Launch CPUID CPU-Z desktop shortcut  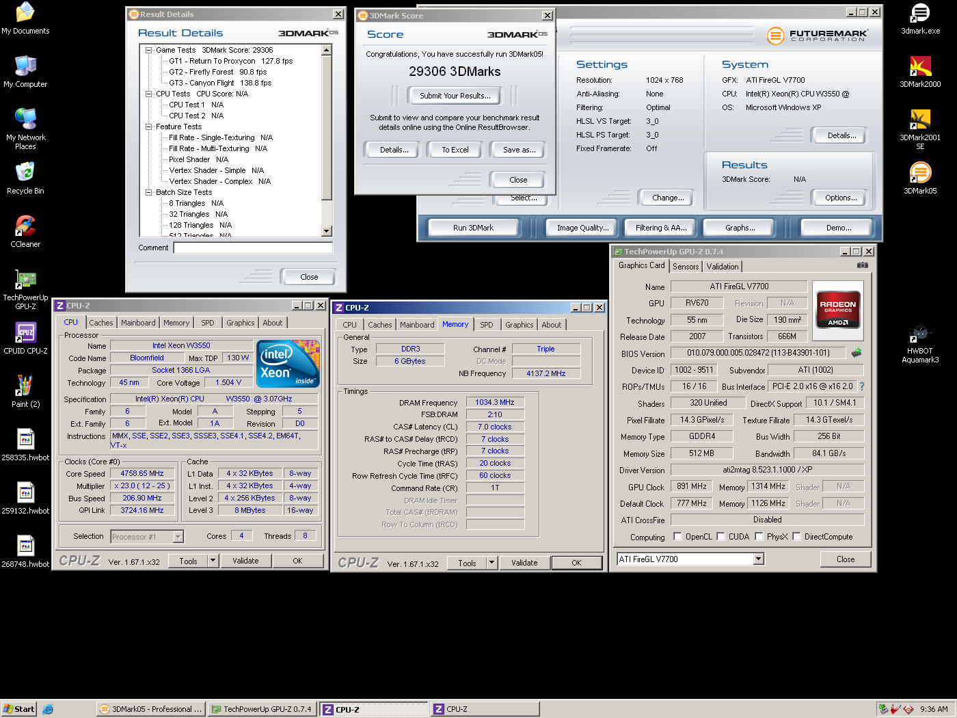tap(25, 338)
